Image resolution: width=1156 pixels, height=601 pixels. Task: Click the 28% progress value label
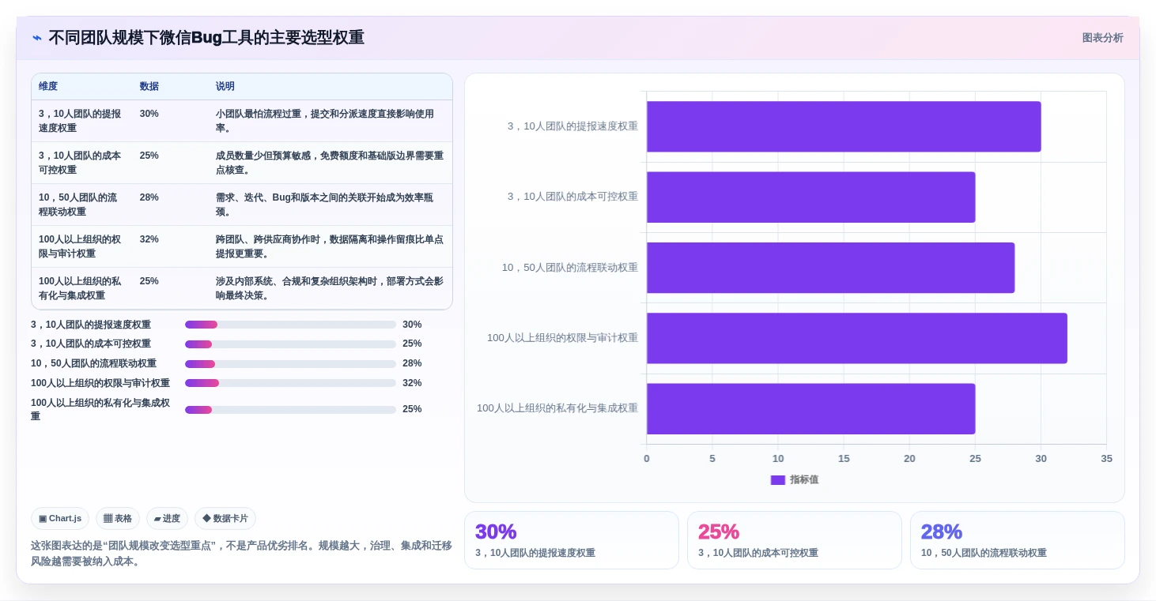point(412,363)
